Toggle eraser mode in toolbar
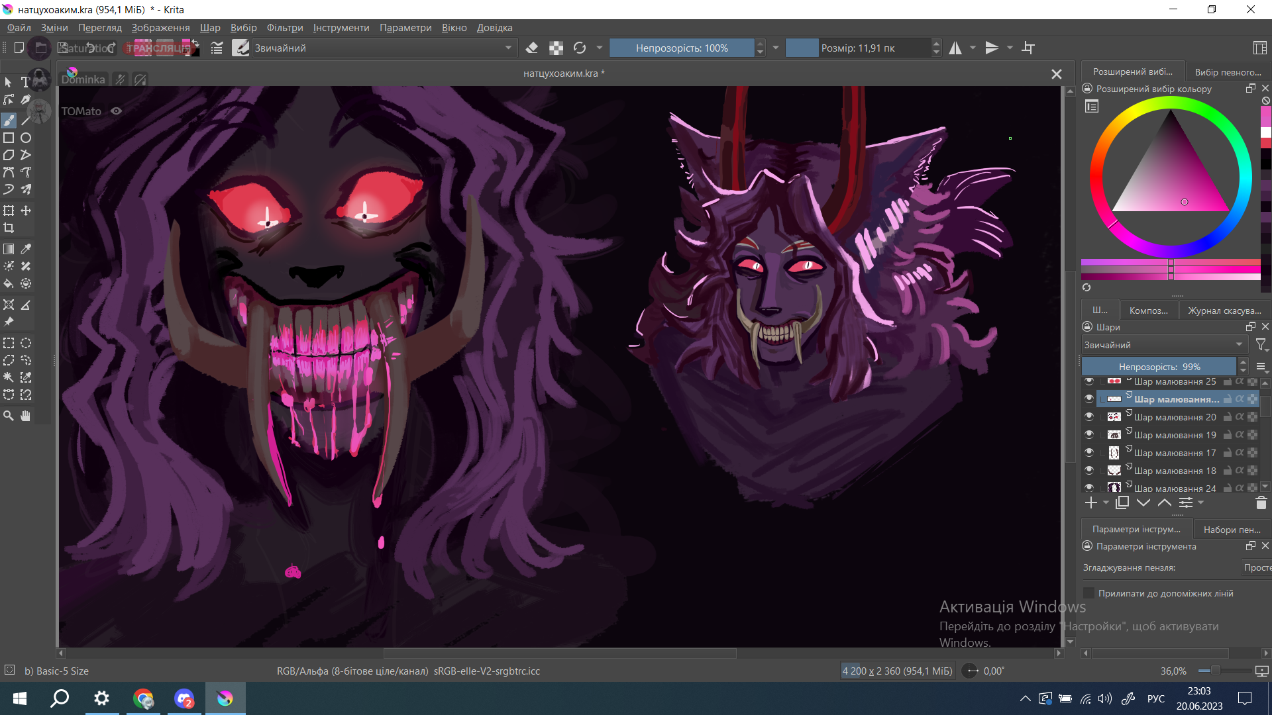 [x=531, y=48]
